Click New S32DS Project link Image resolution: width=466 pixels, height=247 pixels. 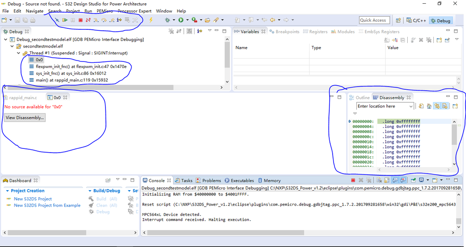(33, 199)
